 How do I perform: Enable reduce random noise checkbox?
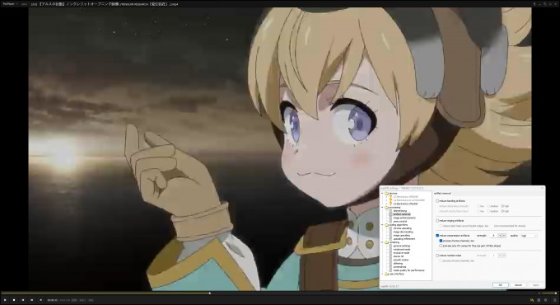[x=437, y=256]
